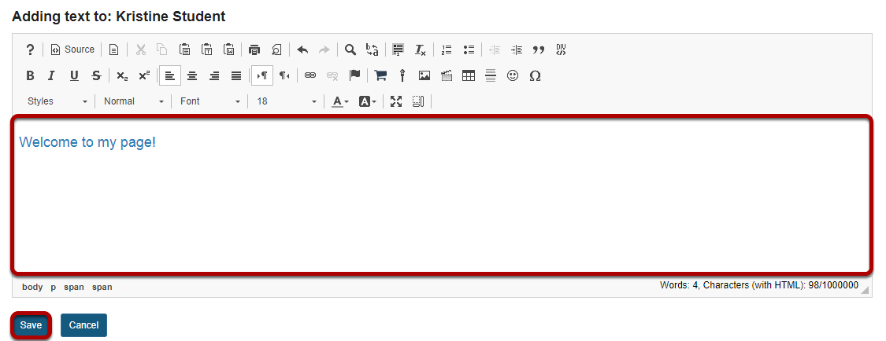Click the Unlink icon
Viewport: 886px width, 341px height.
click(x=332, y=75)
